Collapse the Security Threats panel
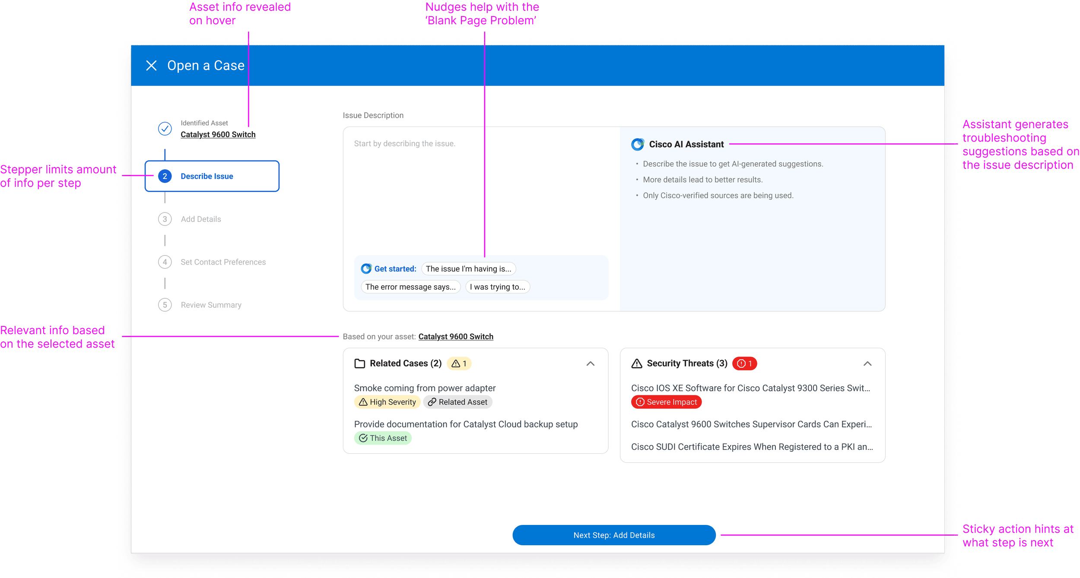 pyautogui.click(x=867, y=363)
